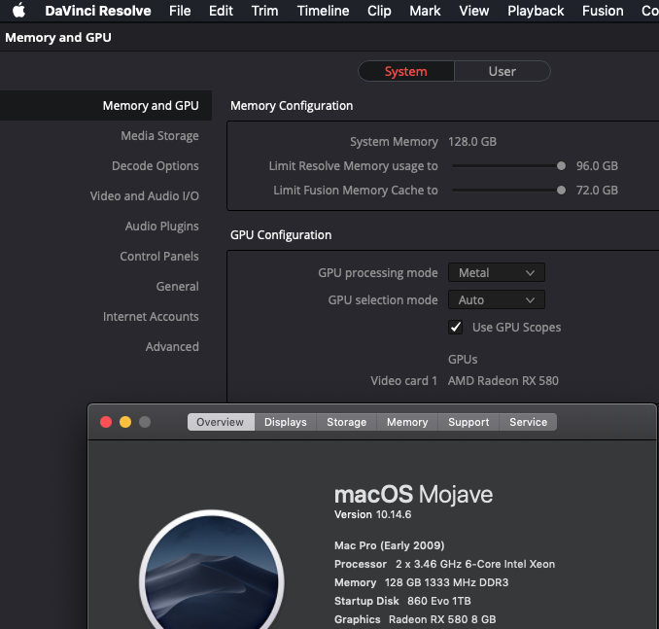The image size is (659, 629).
Task: Select Media Storage in sidebar
Action: pyautogui.click(x=159, y=136)
